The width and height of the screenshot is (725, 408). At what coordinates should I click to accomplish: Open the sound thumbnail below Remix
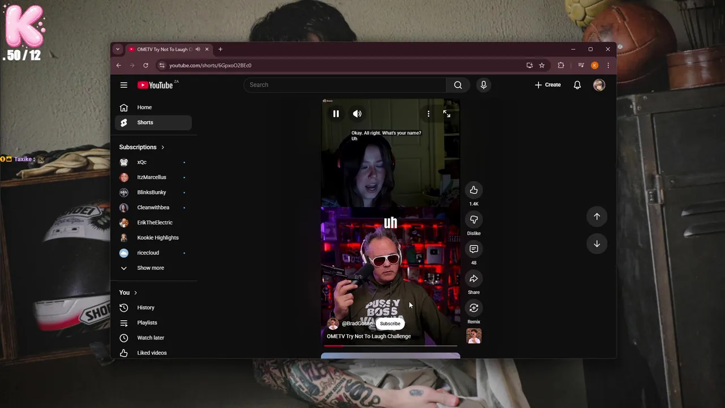pos(474,336)
